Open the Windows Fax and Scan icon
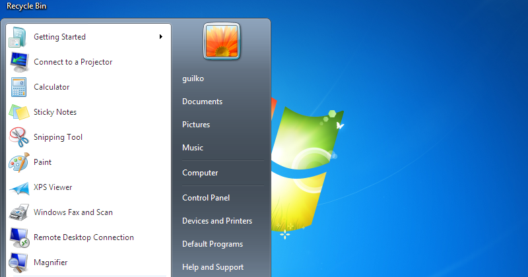The height and width of the screenshot is (277, 528). (19, 212)
